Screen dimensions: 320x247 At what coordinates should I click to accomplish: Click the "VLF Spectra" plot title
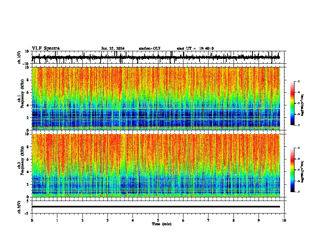(x=46, y=48)
